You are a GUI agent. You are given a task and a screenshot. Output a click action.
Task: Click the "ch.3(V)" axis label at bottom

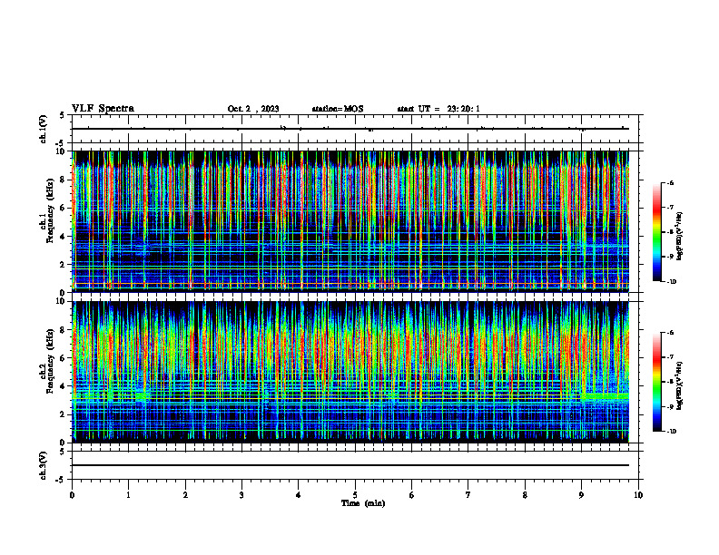43,465
